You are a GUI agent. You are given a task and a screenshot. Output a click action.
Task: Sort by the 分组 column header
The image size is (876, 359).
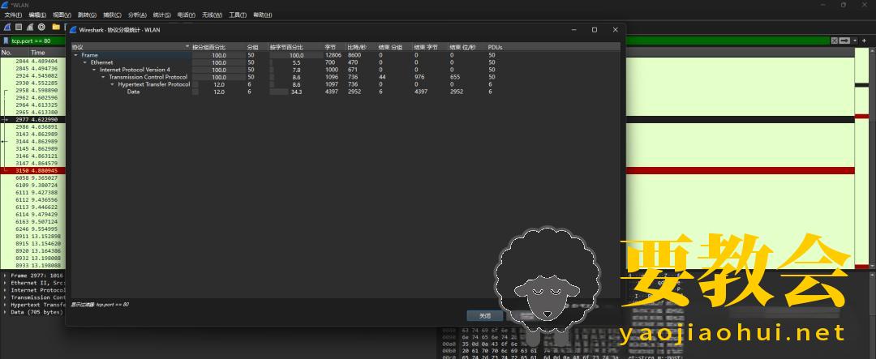click(x=257, y=47)
